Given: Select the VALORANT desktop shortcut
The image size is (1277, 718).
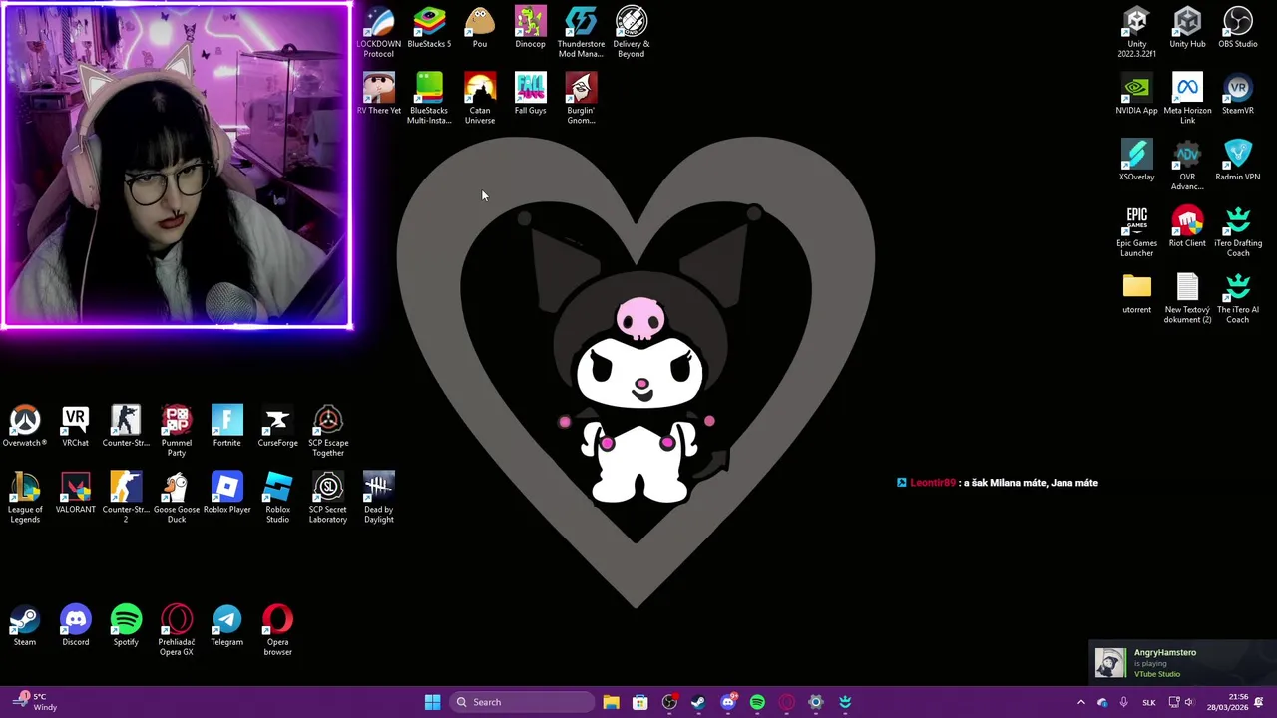Looking at the screenshot, I should tap(76, 493).
